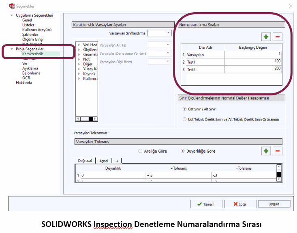Expand the Kaynak list node

click(x=79, y=74)
